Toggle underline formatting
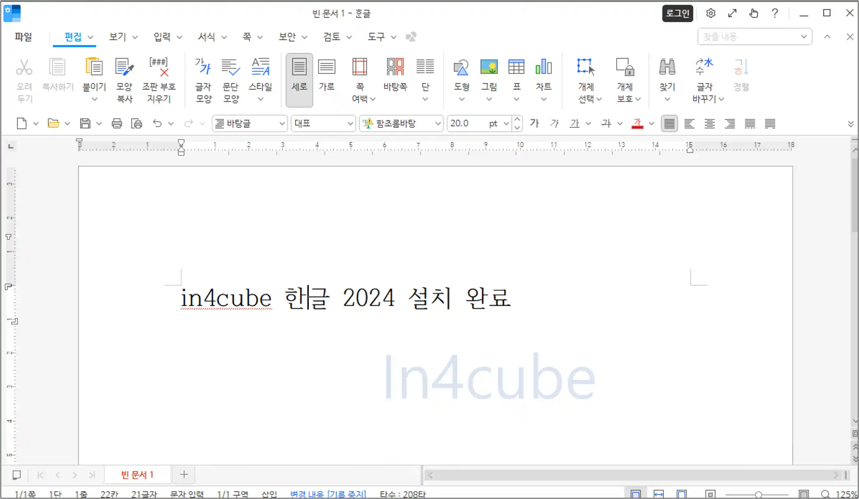 (x=574, y=123)
